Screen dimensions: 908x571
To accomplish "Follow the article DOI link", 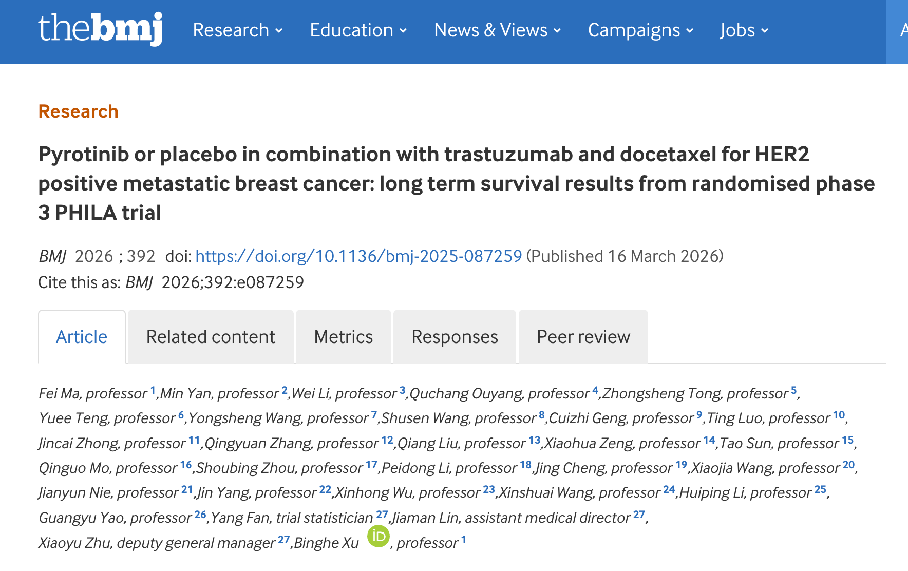I will 358,256.
